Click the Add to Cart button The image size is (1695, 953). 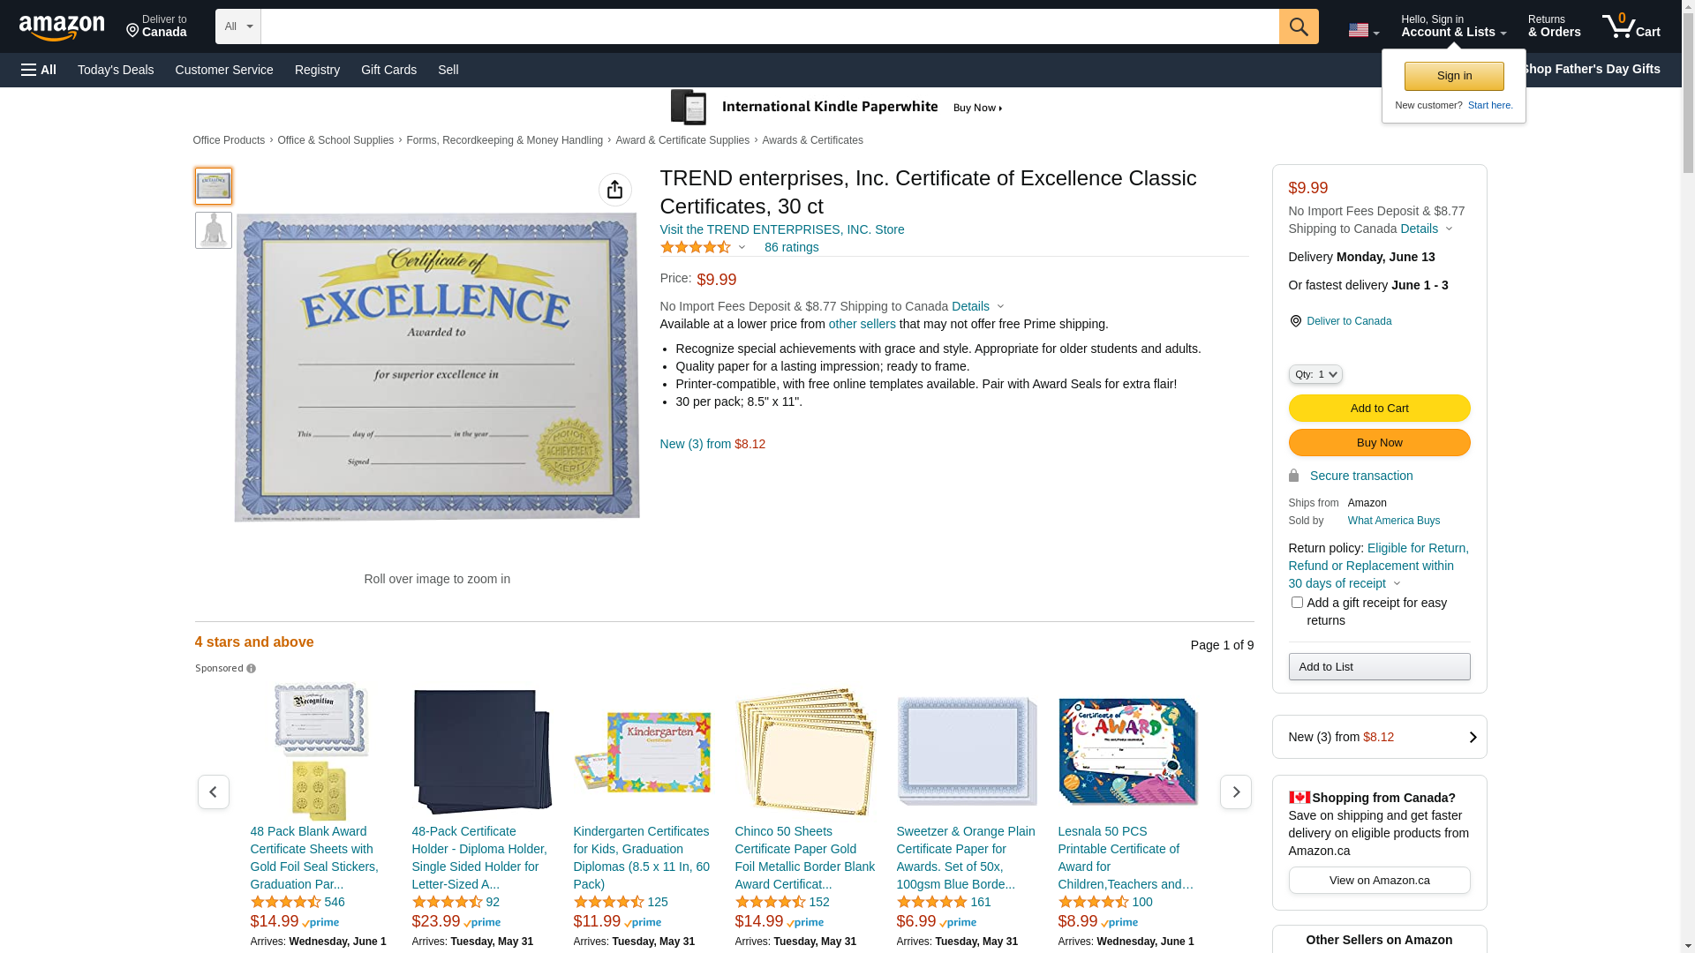(x=1379, y=409)
